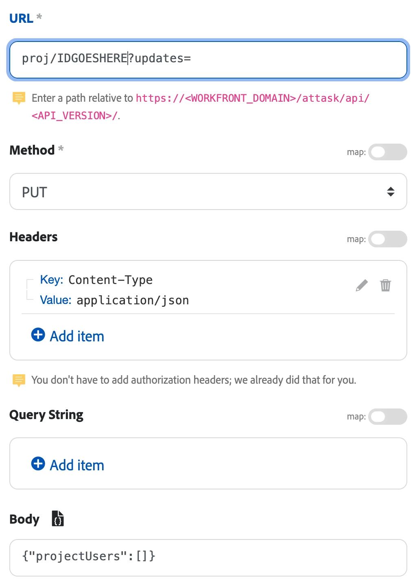Click the plus icon in Headers section
This screenshot has height=581, width=415.
38,335
